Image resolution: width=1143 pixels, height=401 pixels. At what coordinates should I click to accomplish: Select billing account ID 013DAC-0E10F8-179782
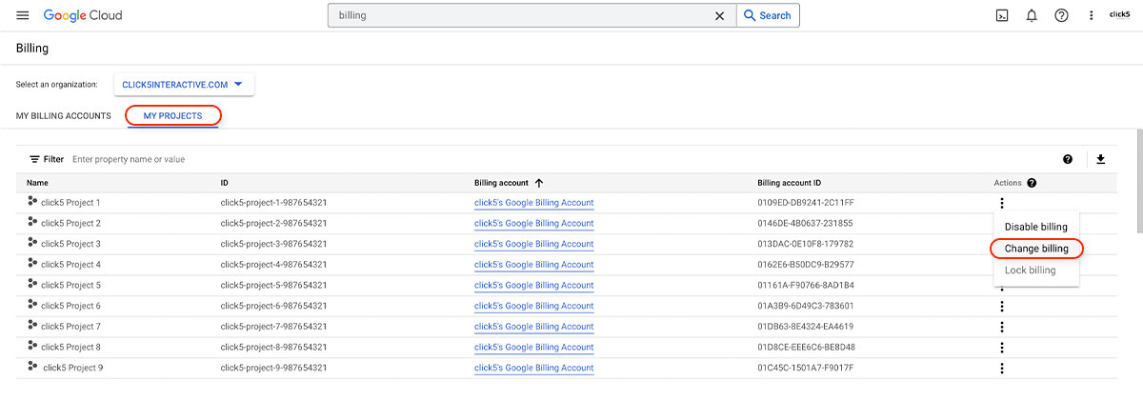[x=805, y=244]
